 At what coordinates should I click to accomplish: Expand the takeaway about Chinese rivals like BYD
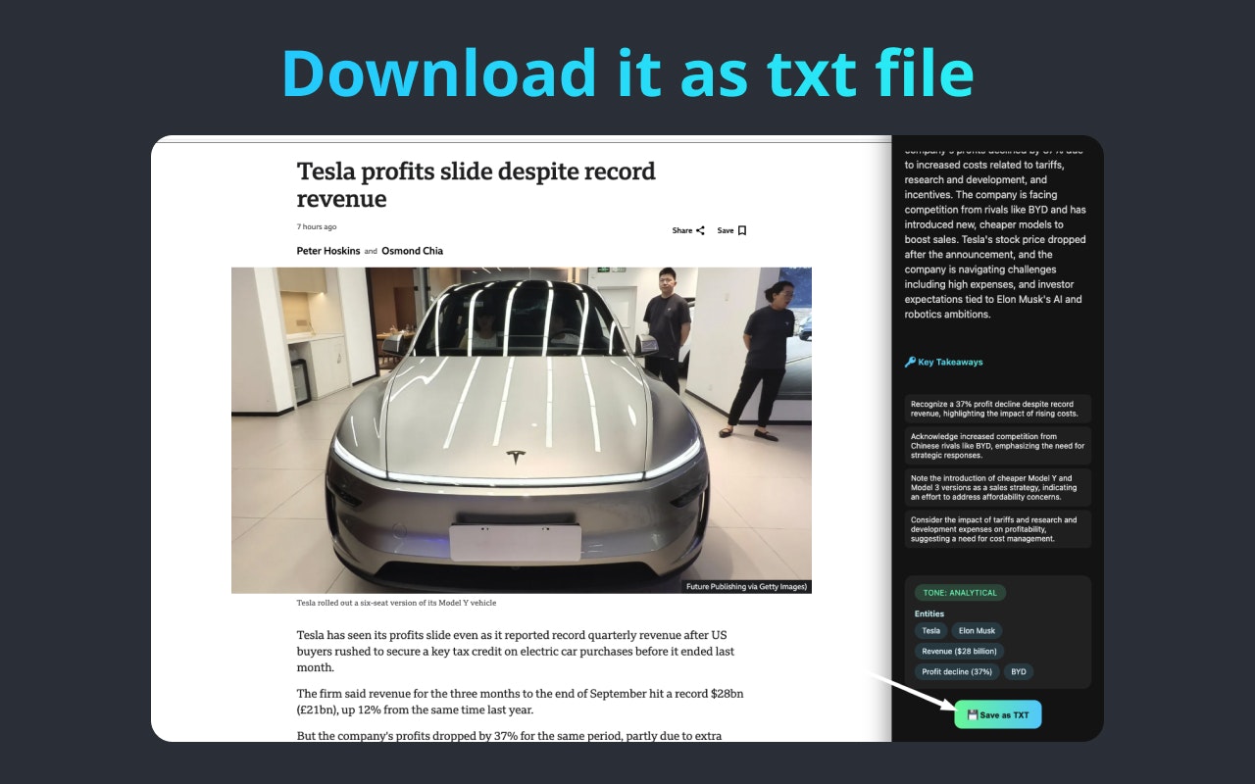(997, 445)
